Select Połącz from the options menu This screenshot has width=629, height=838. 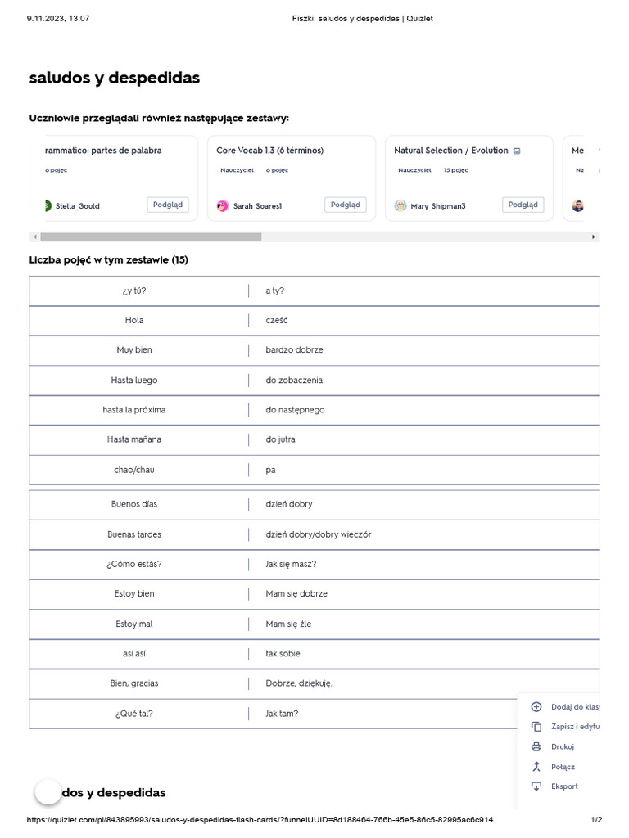pyautogui.click(x=563, y=767)
